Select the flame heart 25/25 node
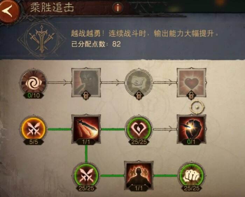The height and width of the screenshot is (197, 245). [139, 129]
